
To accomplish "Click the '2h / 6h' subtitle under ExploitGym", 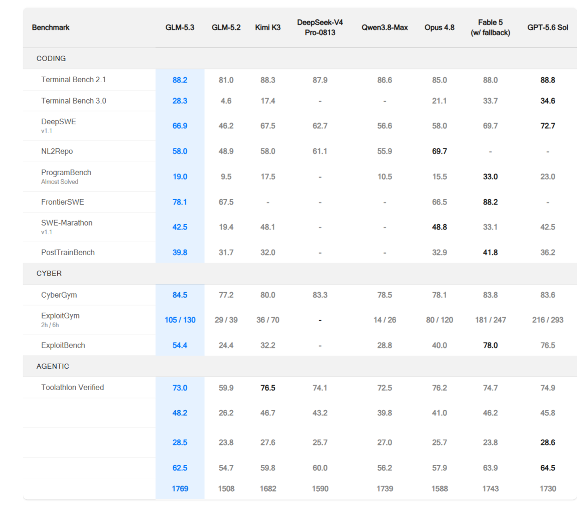I will pos(50,325).
